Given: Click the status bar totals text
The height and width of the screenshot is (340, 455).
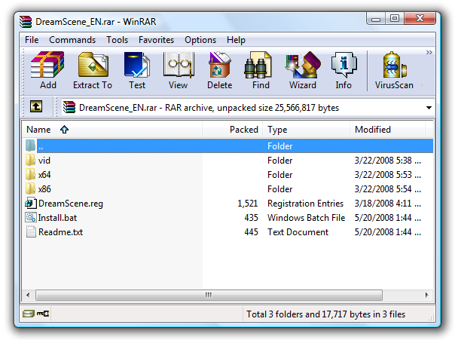Looking at the screenshot, I should click(325, 314).
